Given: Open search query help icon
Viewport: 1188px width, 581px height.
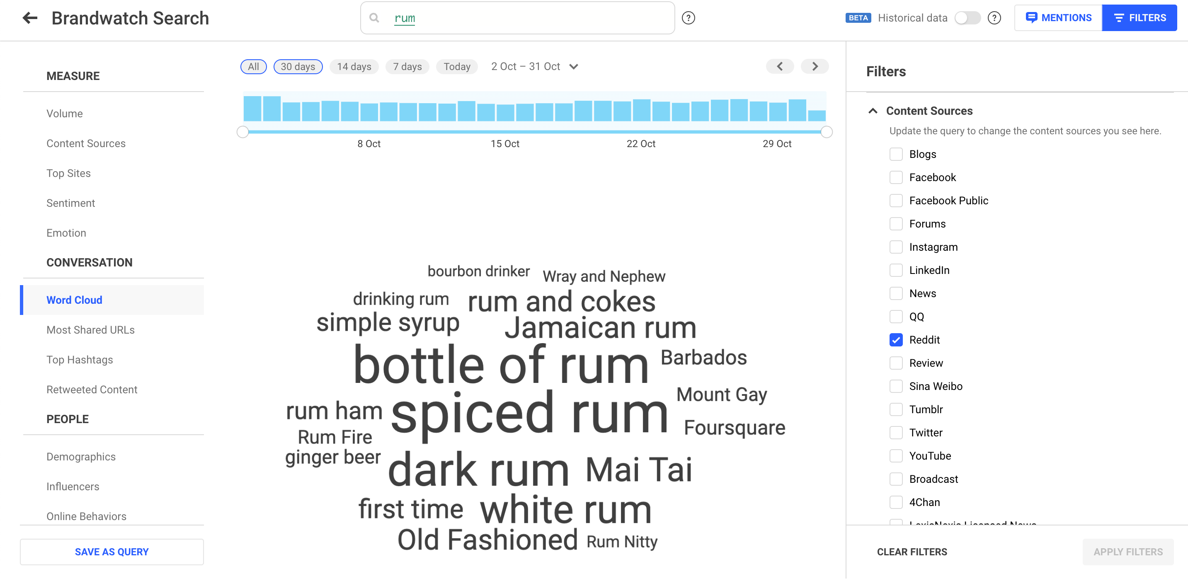Looking at the screenshot, I should [688, 18].
